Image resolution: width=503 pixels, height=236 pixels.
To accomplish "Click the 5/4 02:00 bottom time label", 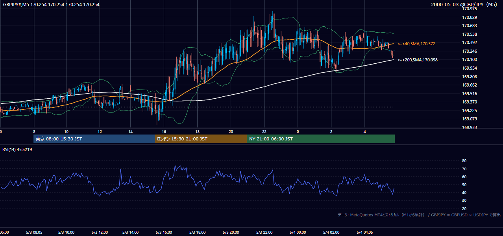I will click(x=331, y=232).
